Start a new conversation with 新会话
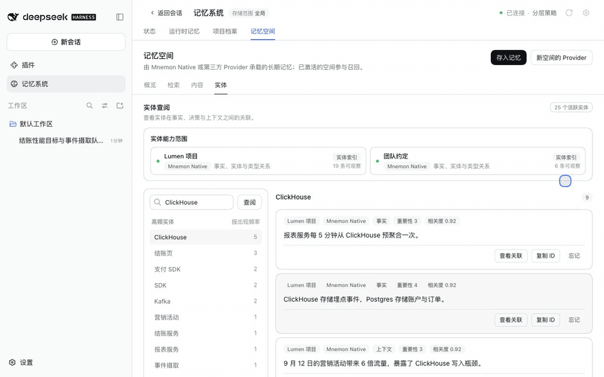This screenshot has height=377, width=604. (66, 42)
